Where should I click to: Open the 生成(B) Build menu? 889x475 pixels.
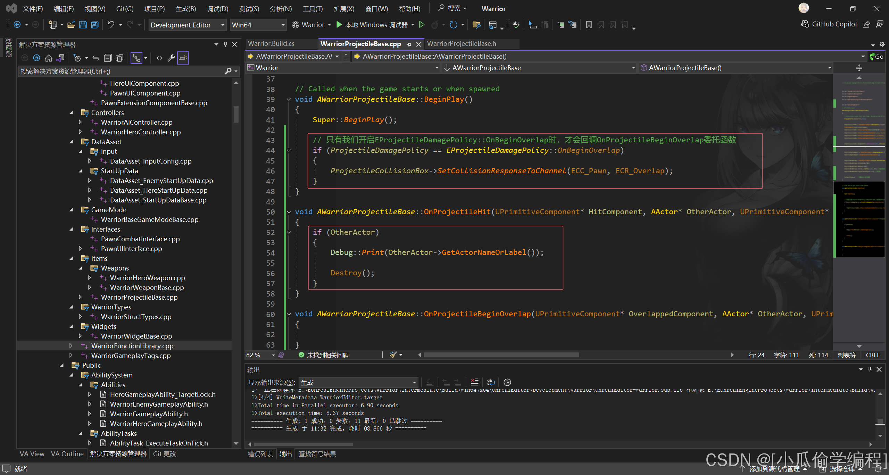[x=185, y=9]
